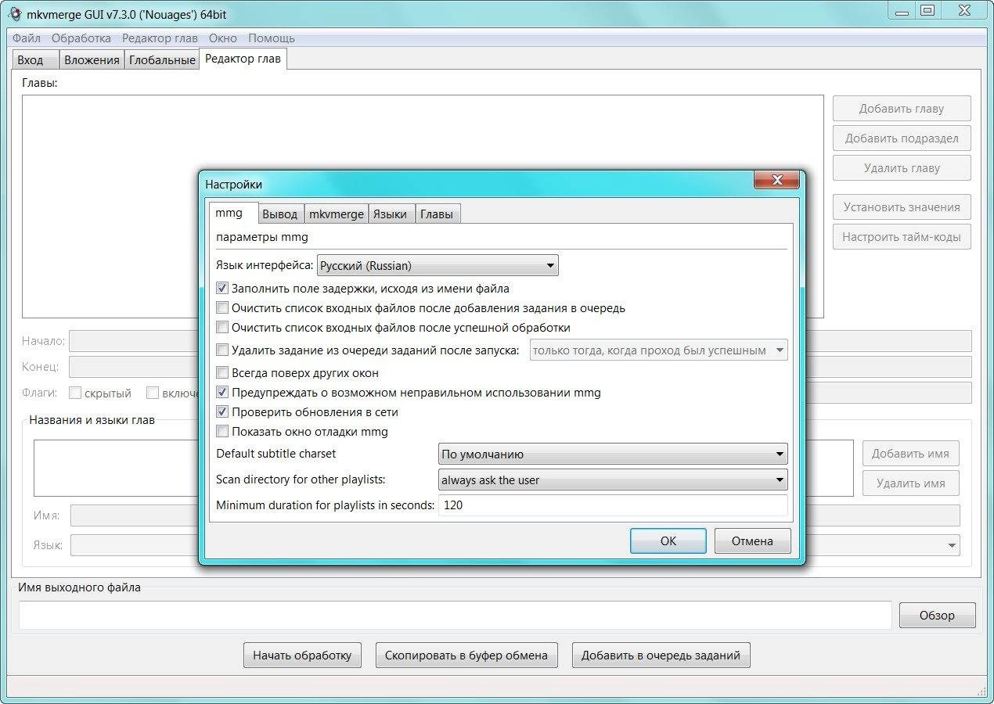This screenshot has width=994, height=704.
Task: Toggle the "скрытый" flag checkbox in main window
Action: point(75,393)
